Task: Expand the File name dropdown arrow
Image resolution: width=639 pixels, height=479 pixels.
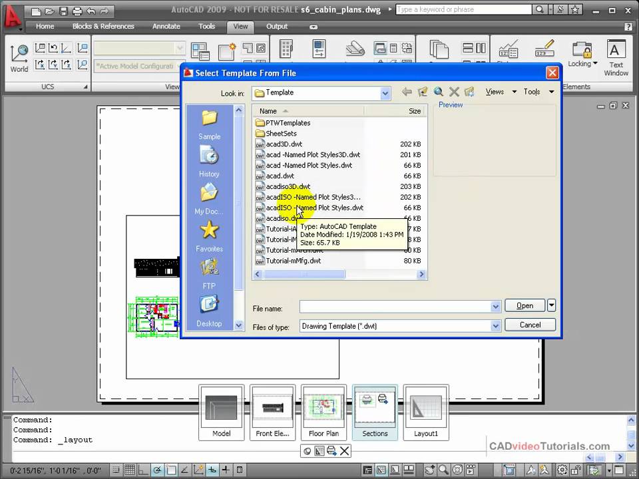Action: (495, 307)
